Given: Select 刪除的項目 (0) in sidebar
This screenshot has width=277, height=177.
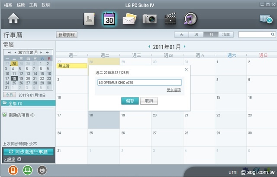Looking at the screenshot, I should click(x=22, y=115).
